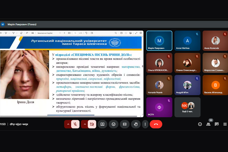Select the eraser tool in PDF toolbar
The height and width of the screenshot is (152, 228).
(21, 33)
